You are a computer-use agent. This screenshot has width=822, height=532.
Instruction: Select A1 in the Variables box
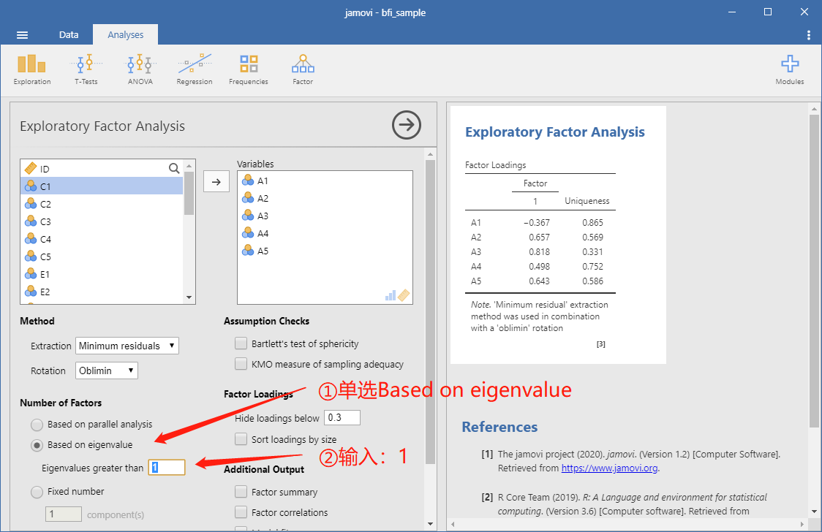(325, 180)
